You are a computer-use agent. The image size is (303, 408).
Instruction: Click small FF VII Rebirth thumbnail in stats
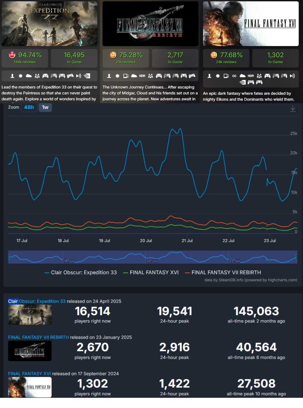coord(30,351)
